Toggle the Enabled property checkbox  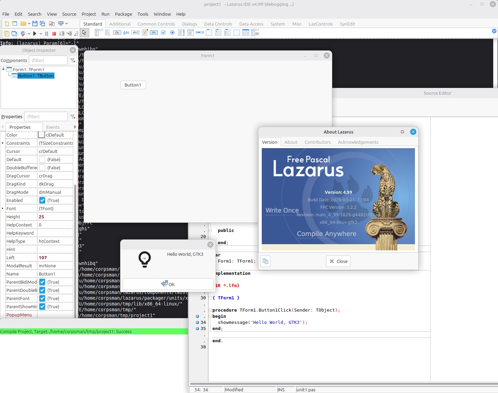42,200
